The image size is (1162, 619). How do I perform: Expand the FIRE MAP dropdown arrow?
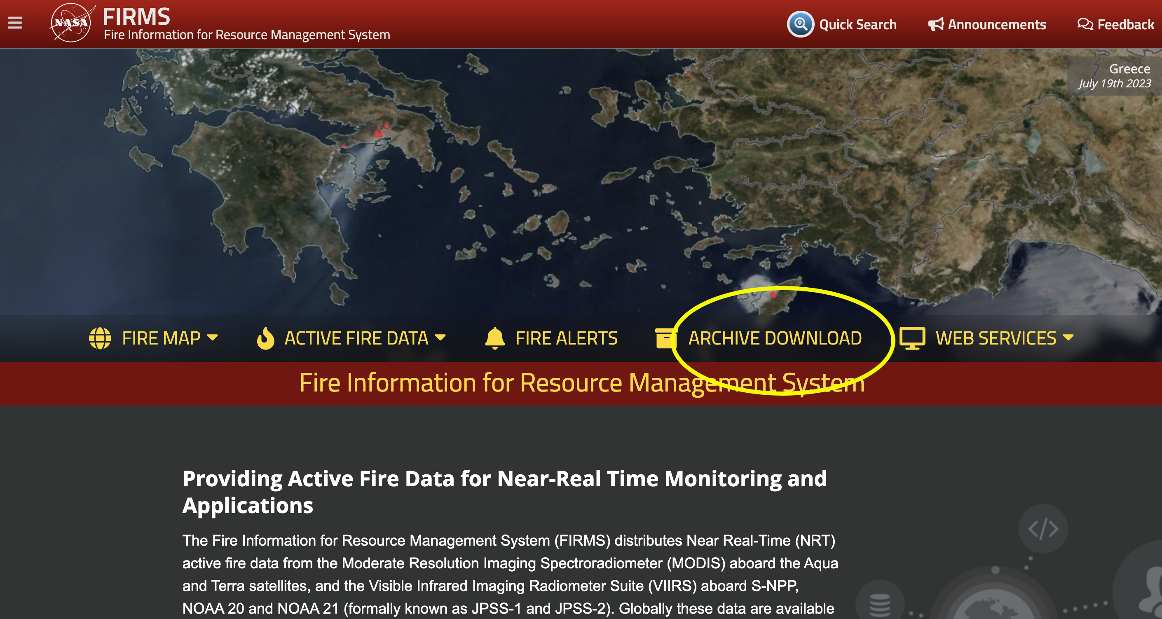pyautogui.click(x=213, y=338)
